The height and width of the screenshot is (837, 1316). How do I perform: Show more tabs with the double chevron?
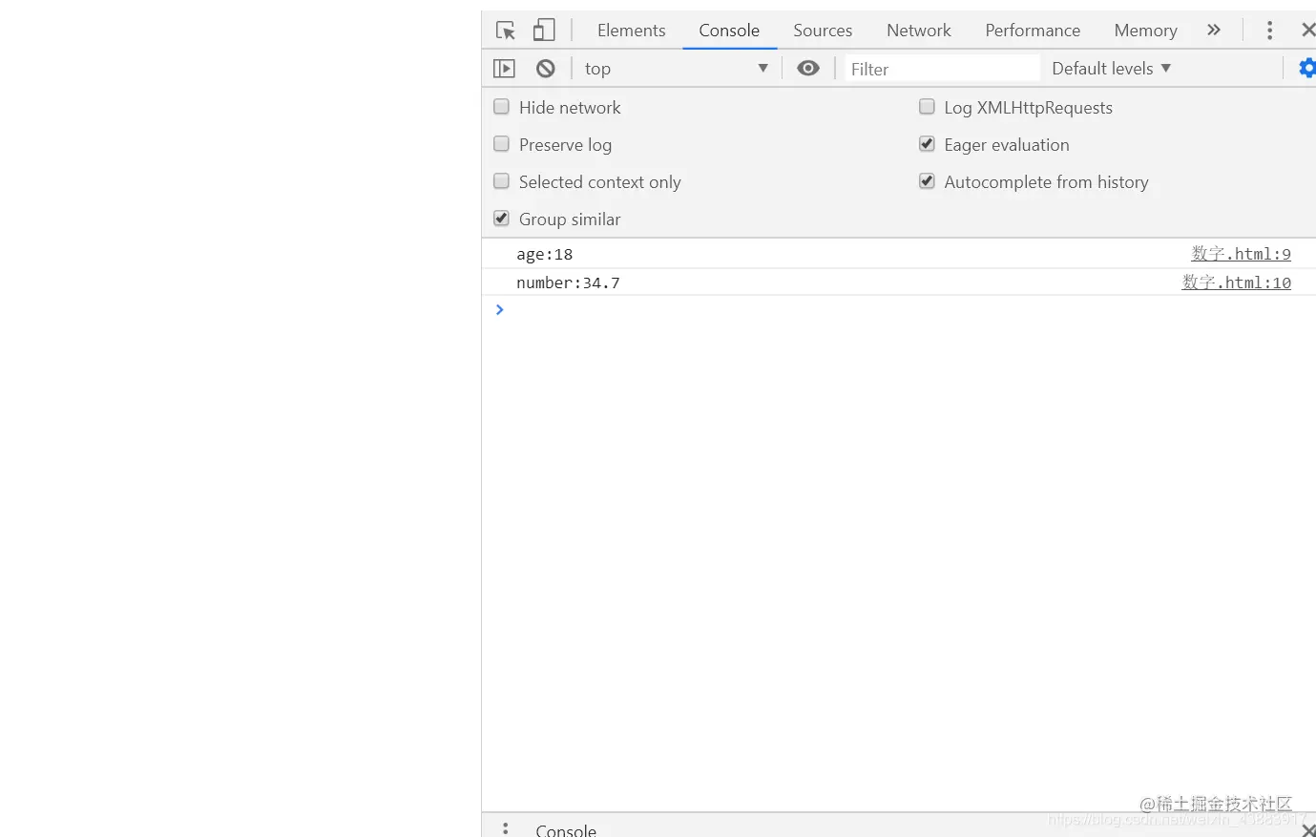1214,31
